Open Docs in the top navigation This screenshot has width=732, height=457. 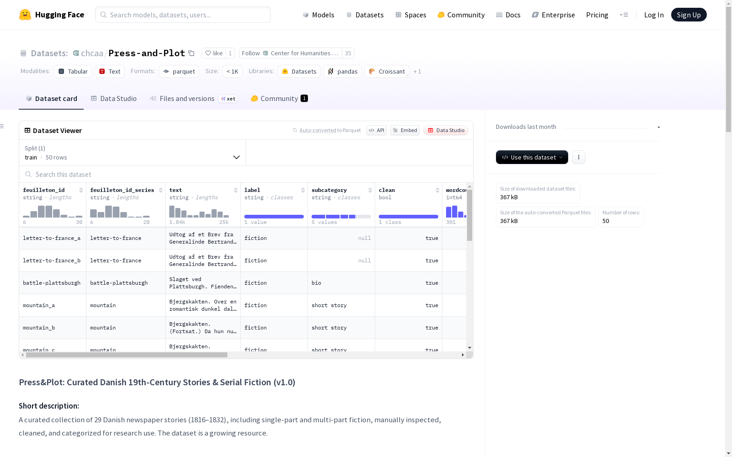(x=508, y=15)
